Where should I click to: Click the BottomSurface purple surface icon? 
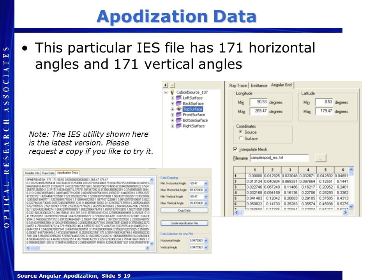click(x=179, y=120)
